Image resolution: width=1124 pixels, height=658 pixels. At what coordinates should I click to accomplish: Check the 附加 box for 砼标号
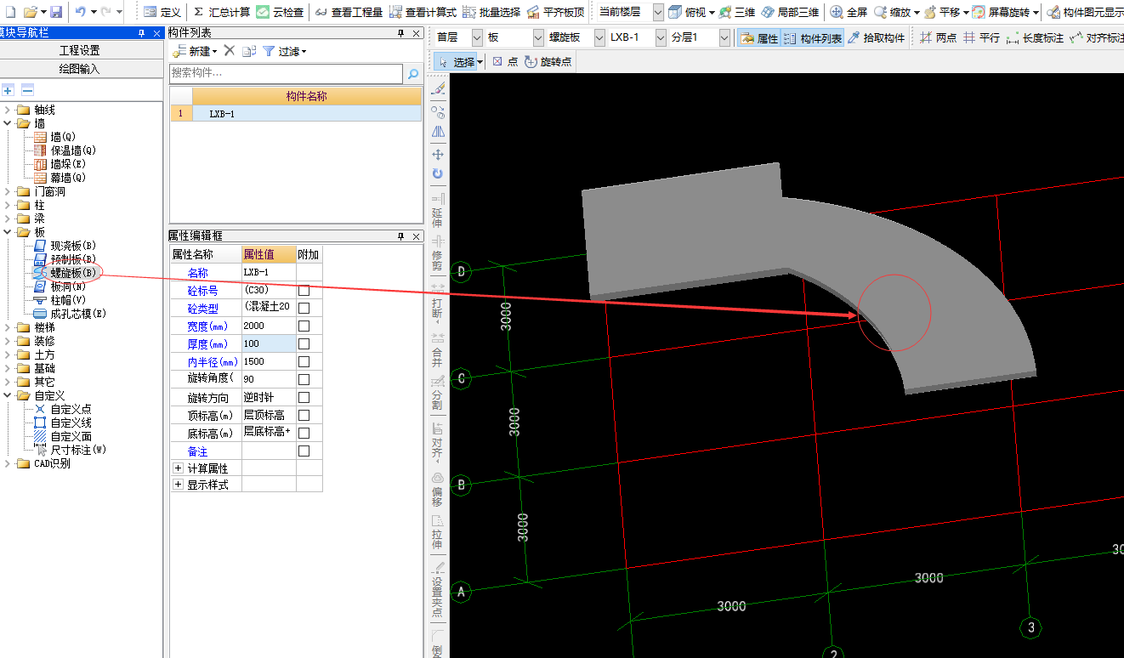click(x=304, y=291)
